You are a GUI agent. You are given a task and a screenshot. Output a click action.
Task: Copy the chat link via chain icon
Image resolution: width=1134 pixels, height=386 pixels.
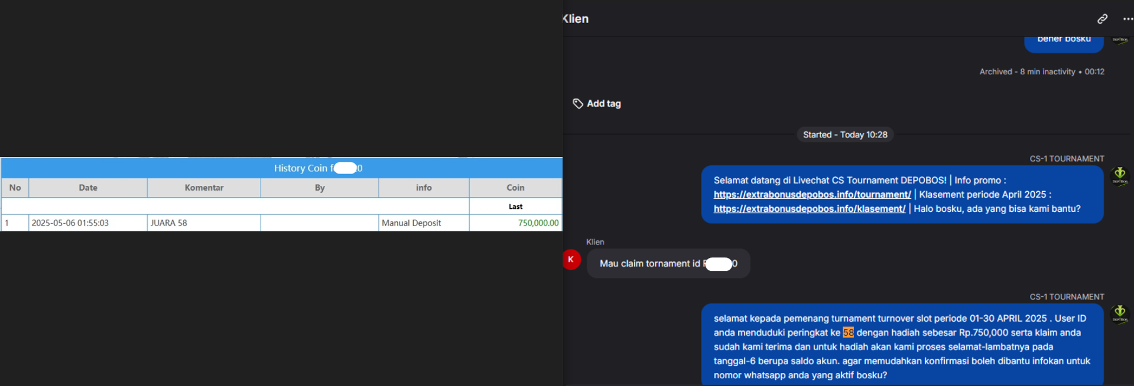coord(1102,19)
